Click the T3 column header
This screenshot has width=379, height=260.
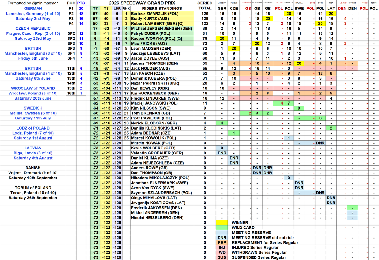pyautogui.click(x=106, y=8)
